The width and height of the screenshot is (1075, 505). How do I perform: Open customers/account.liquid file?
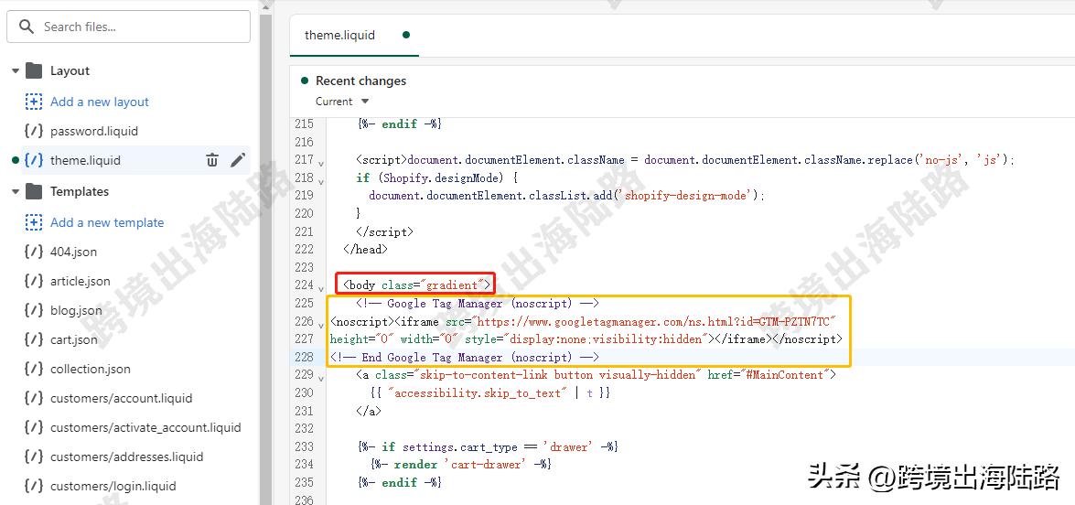(122, 398)
